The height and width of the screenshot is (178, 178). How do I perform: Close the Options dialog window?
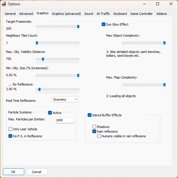[x=171, y=4]
